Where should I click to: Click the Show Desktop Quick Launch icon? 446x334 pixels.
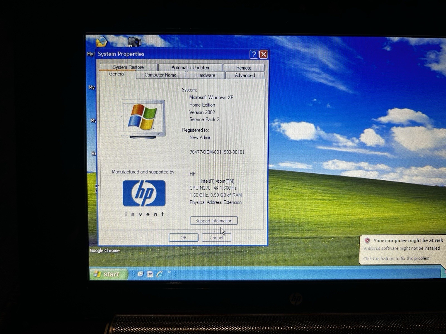pos(150,274)
